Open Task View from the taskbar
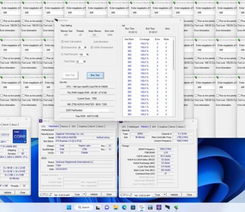245x212 pixels. pos(98,207)
